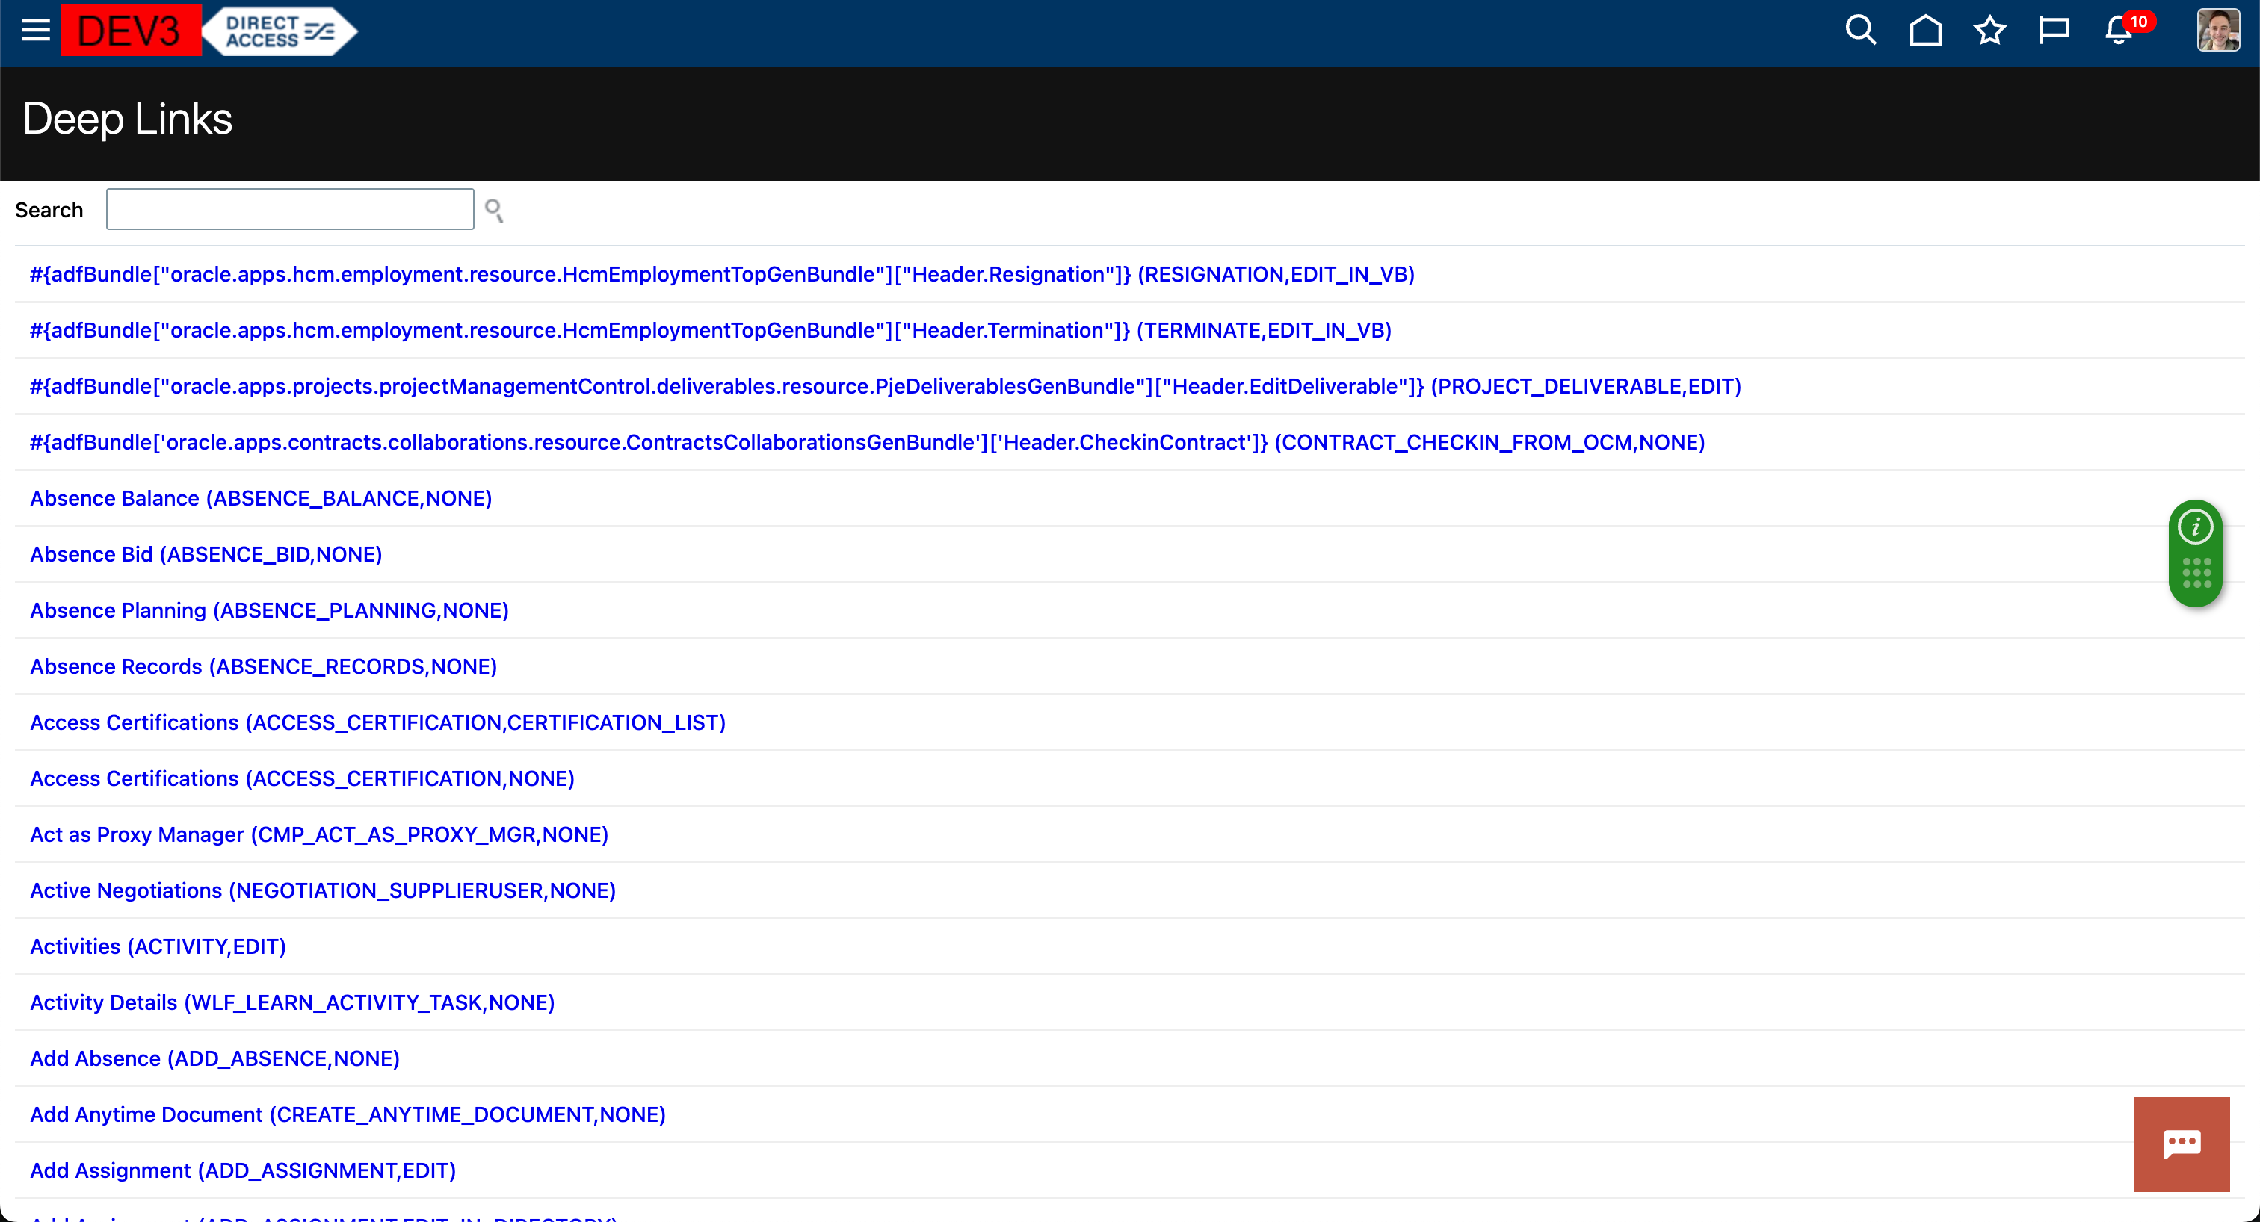Open Act as Proxy Manager link
The height and width of the screenshot is (1222, 2260).
click(318, 834)
